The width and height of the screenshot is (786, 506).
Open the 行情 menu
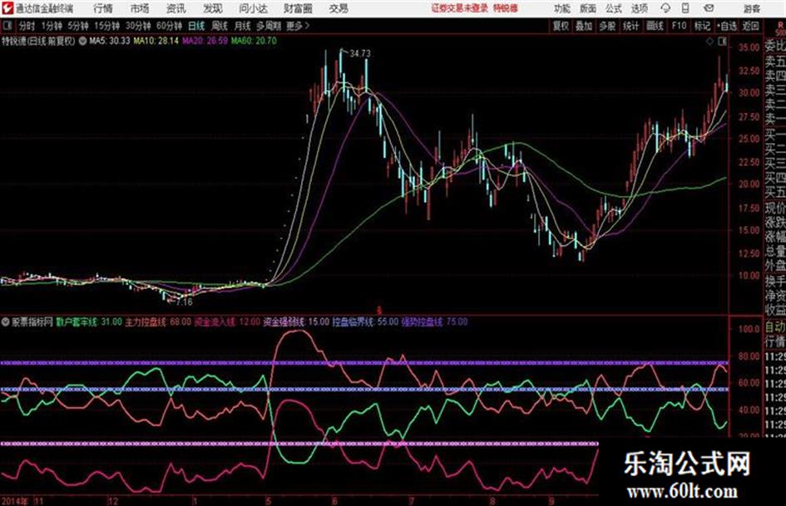[x=103, y=8]
